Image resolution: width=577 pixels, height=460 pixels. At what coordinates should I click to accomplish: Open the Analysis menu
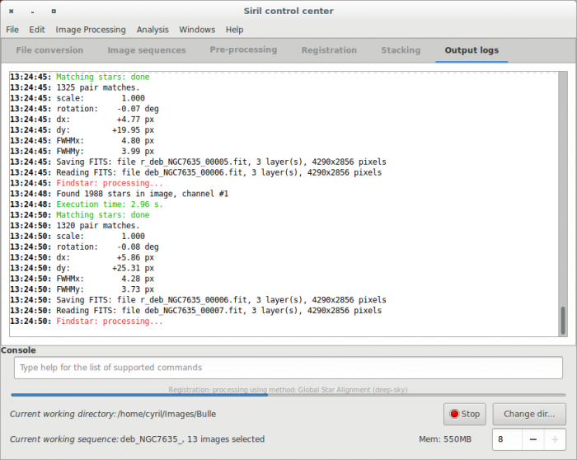click(152, 30)
